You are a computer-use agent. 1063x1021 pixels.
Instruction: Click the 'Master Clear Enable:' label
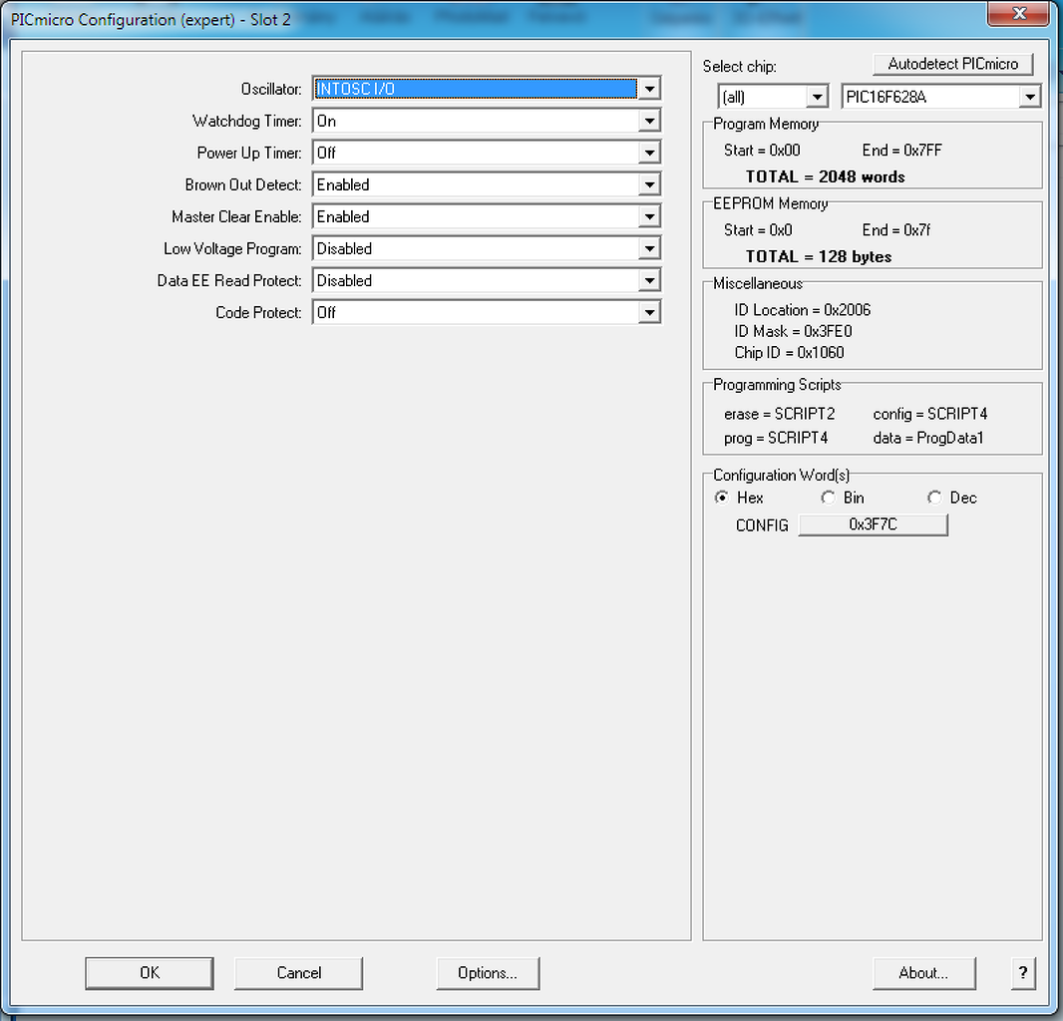(236, 216)
